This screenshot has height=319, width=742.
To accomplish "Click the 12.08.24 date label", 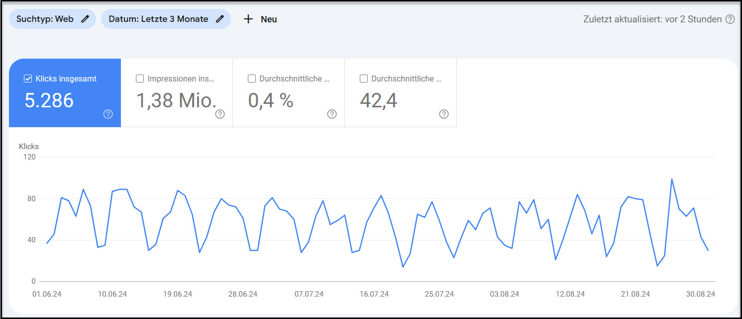I will (570, 294).
